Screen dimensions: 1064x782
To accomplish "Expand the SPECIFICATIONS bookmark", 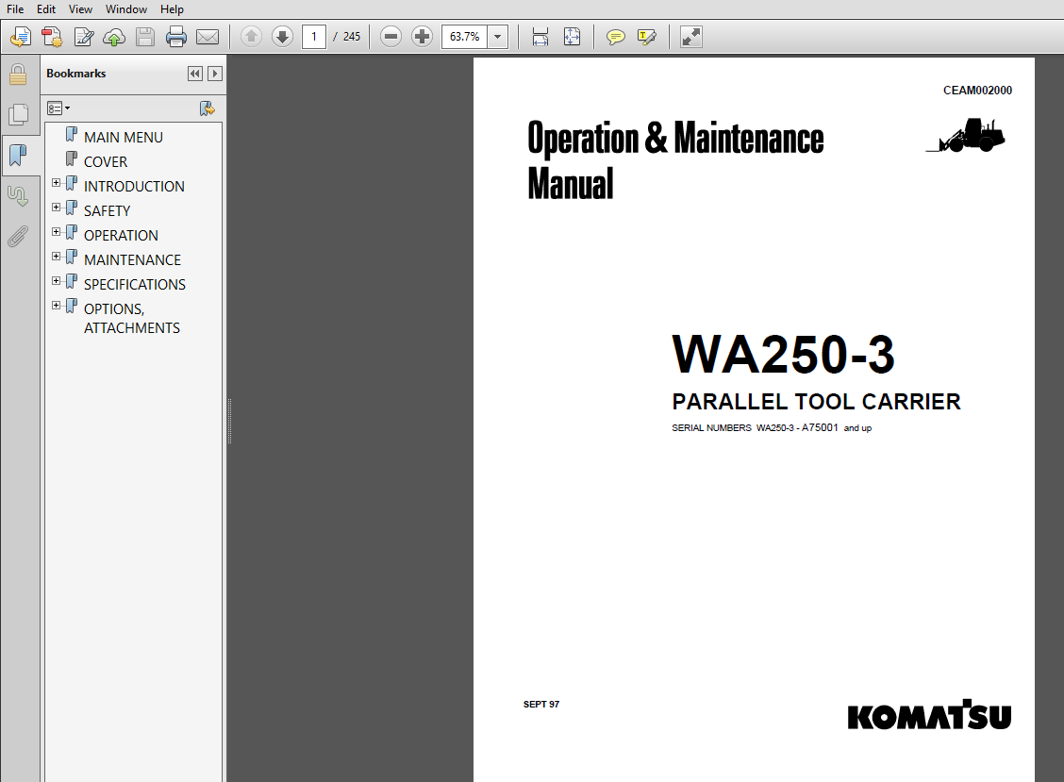I will [57, 281].
